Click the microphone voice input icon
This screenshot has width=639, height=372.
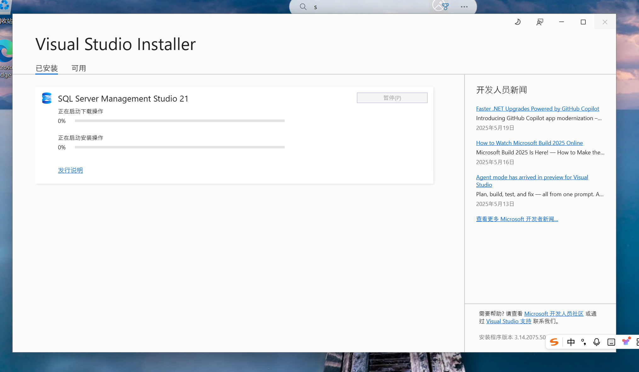pos(596,342)
